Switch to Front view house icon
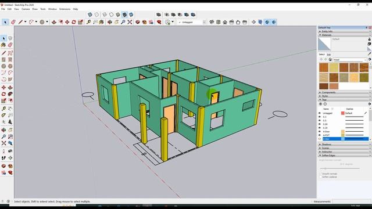 [225, 22]
